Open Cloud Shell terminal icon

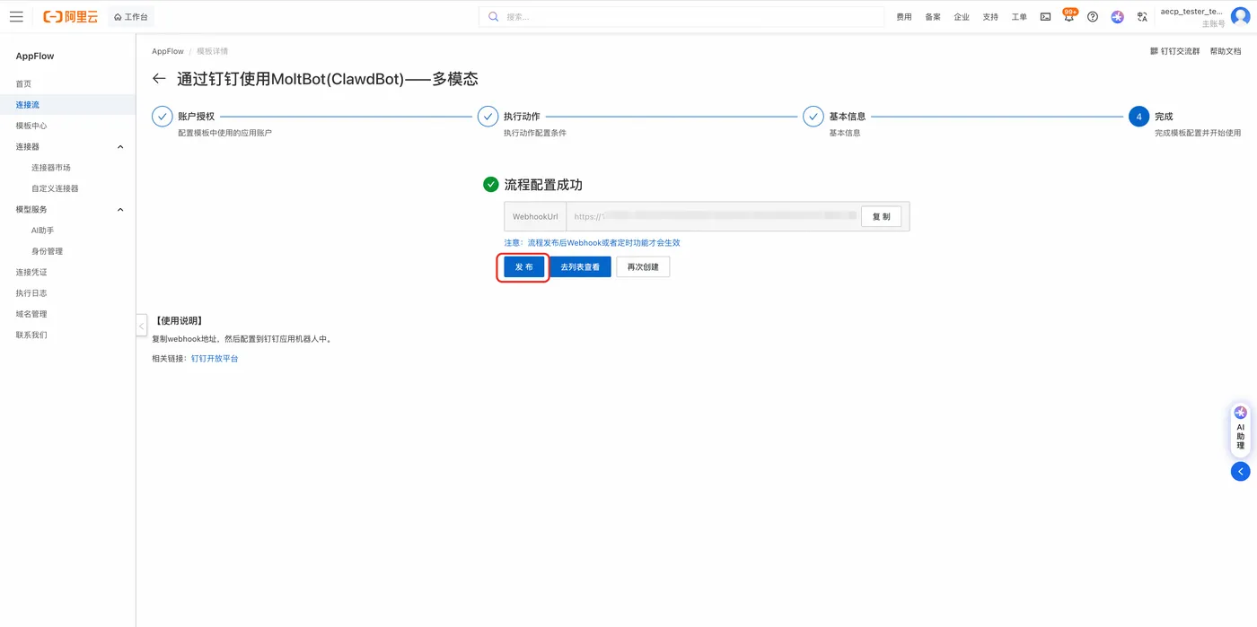(1045, 16)
